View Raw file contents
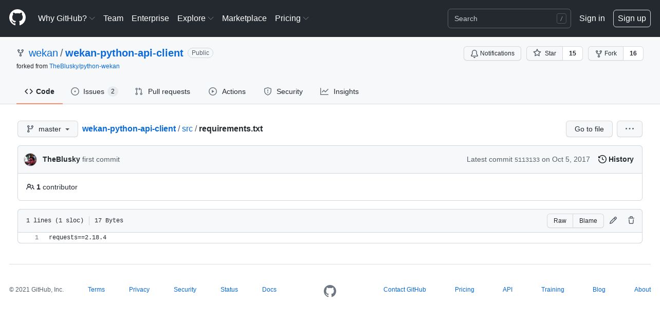660x323 pixels. click(x=560, y=221)
